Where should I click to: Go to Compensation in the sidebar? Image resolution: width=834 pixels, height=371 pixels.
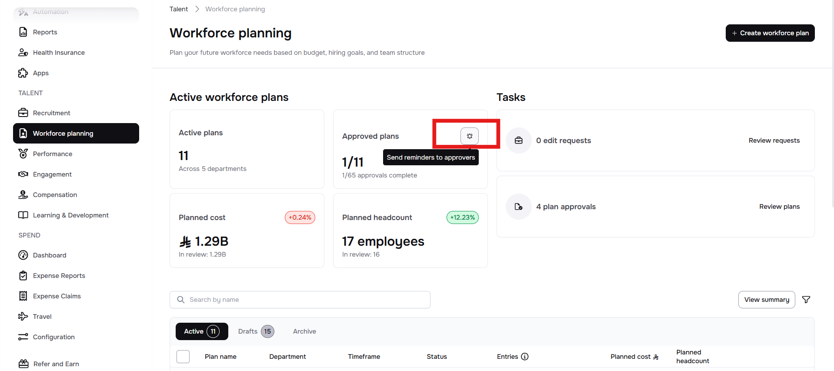(55, 195)
